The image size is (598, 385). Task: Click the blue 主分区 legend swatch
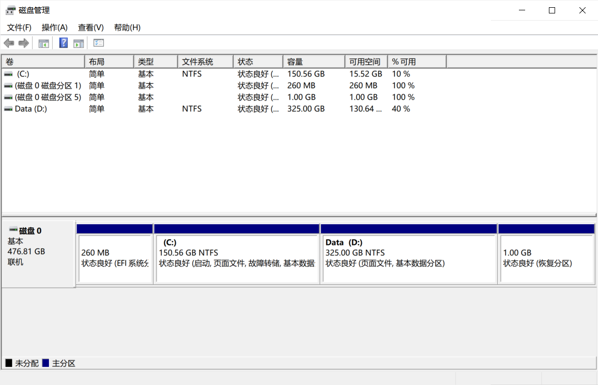point(46,363)
